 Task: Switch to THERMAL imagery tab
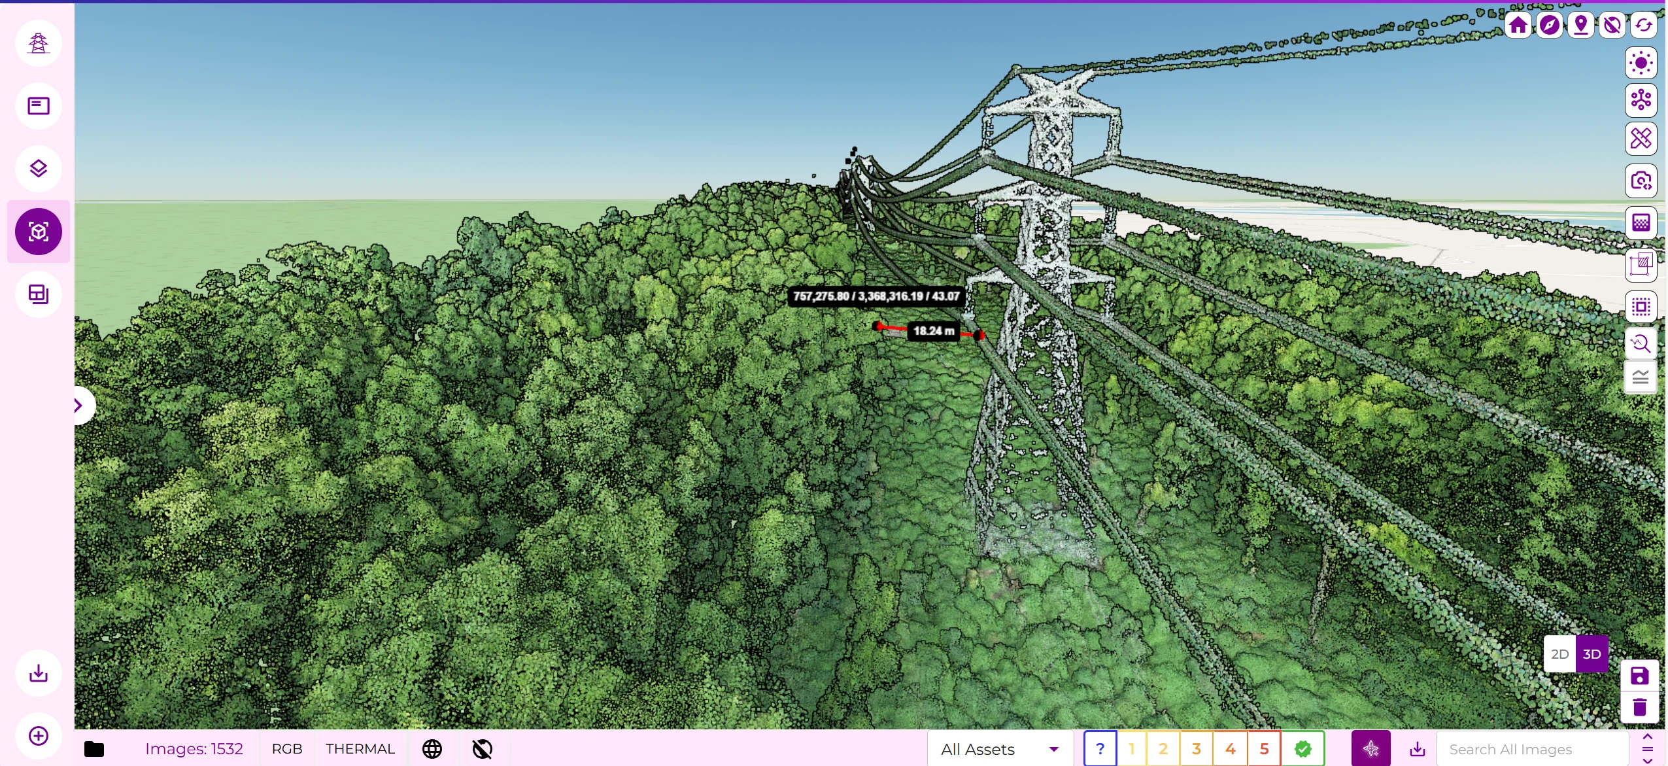(360, 749)
